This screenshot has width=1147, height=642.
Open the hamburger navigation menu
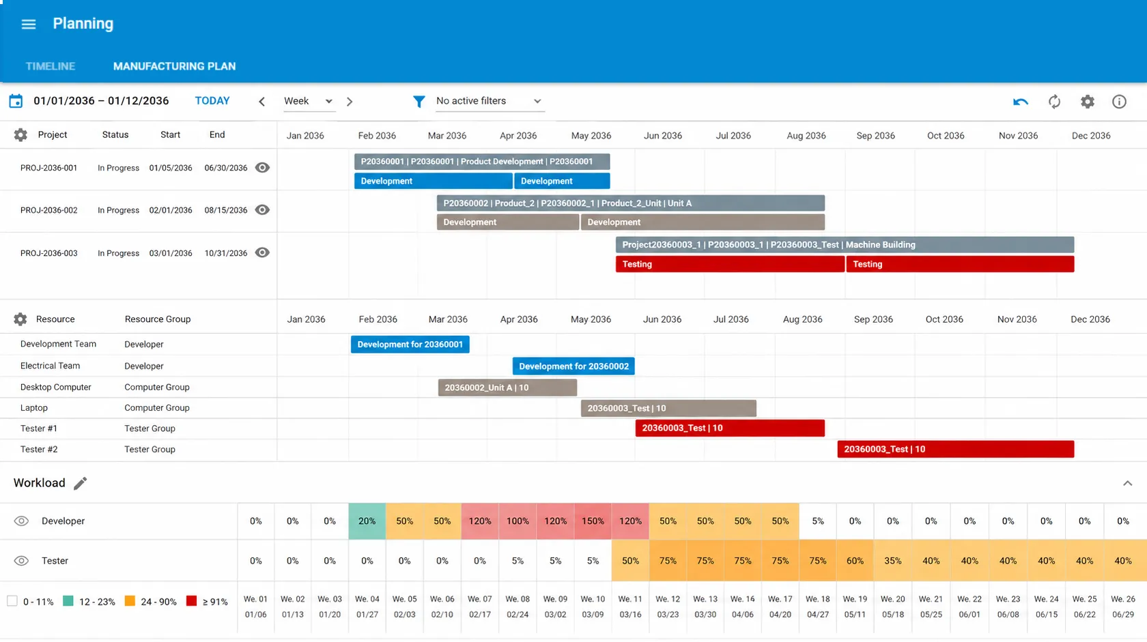click(x=29, y=25)
